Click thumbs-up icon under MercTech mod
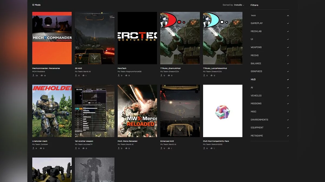The height and width of the screenshot is (182, 325). pos(126,75)
